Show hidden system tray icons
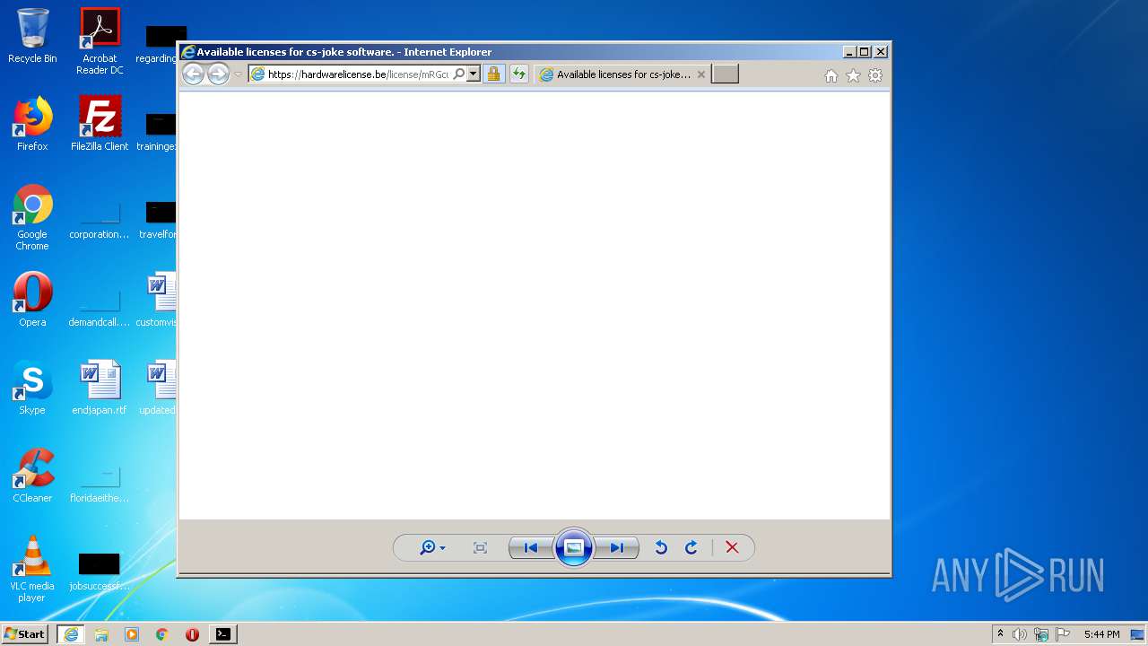The width and height of the screenshot is (1148, 646). pos(1000,634)
